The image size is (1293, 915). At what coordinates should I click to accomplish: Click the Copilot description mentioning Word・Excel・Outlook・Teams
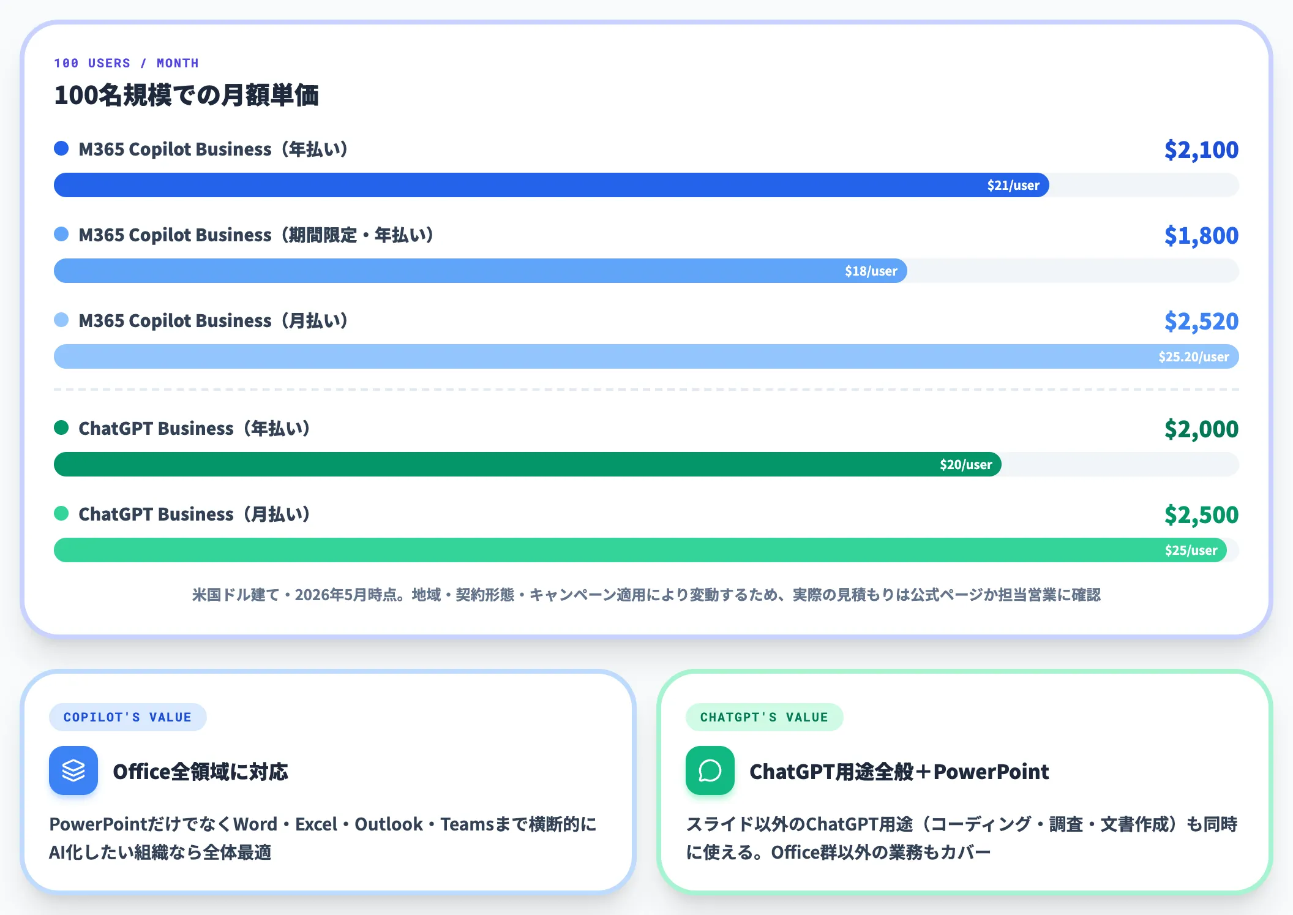pos(323,838)
